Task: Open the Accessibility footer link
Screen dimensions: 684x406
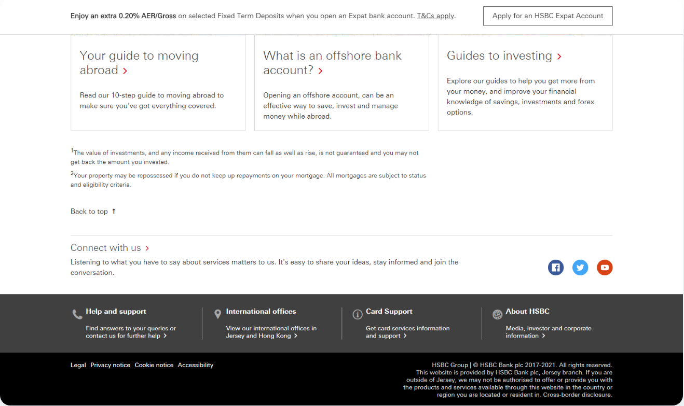Action: point(196,365)
